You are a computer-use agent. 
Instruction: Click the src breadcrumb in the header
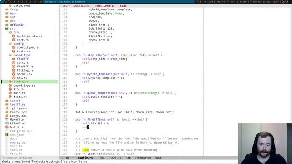tap(65, 6)
